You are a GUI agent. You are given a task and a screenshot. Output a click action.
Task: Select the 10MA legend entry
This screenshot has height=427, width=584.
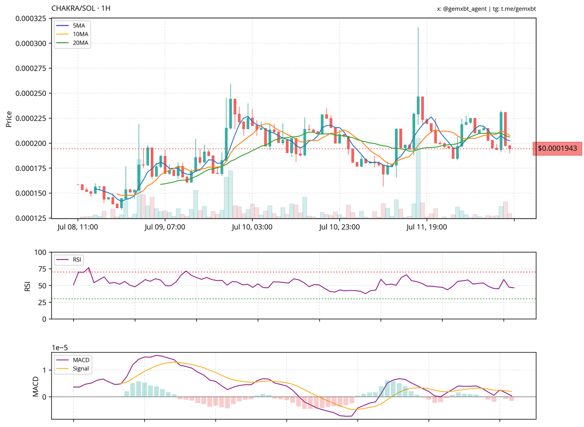tap(73, 34)
